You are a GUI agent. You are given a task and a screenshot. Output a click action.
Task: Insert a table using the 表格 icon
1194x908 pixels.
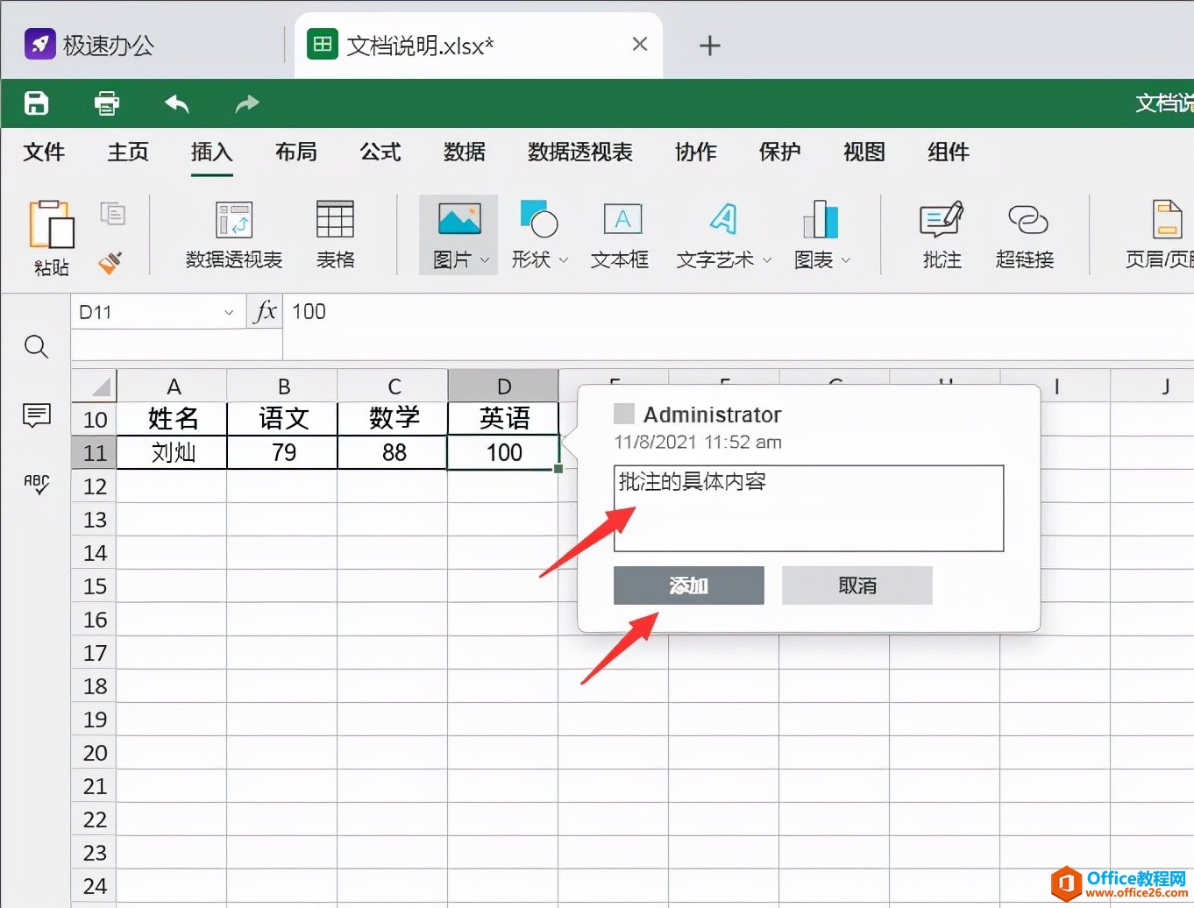click(x=334, y=232)
